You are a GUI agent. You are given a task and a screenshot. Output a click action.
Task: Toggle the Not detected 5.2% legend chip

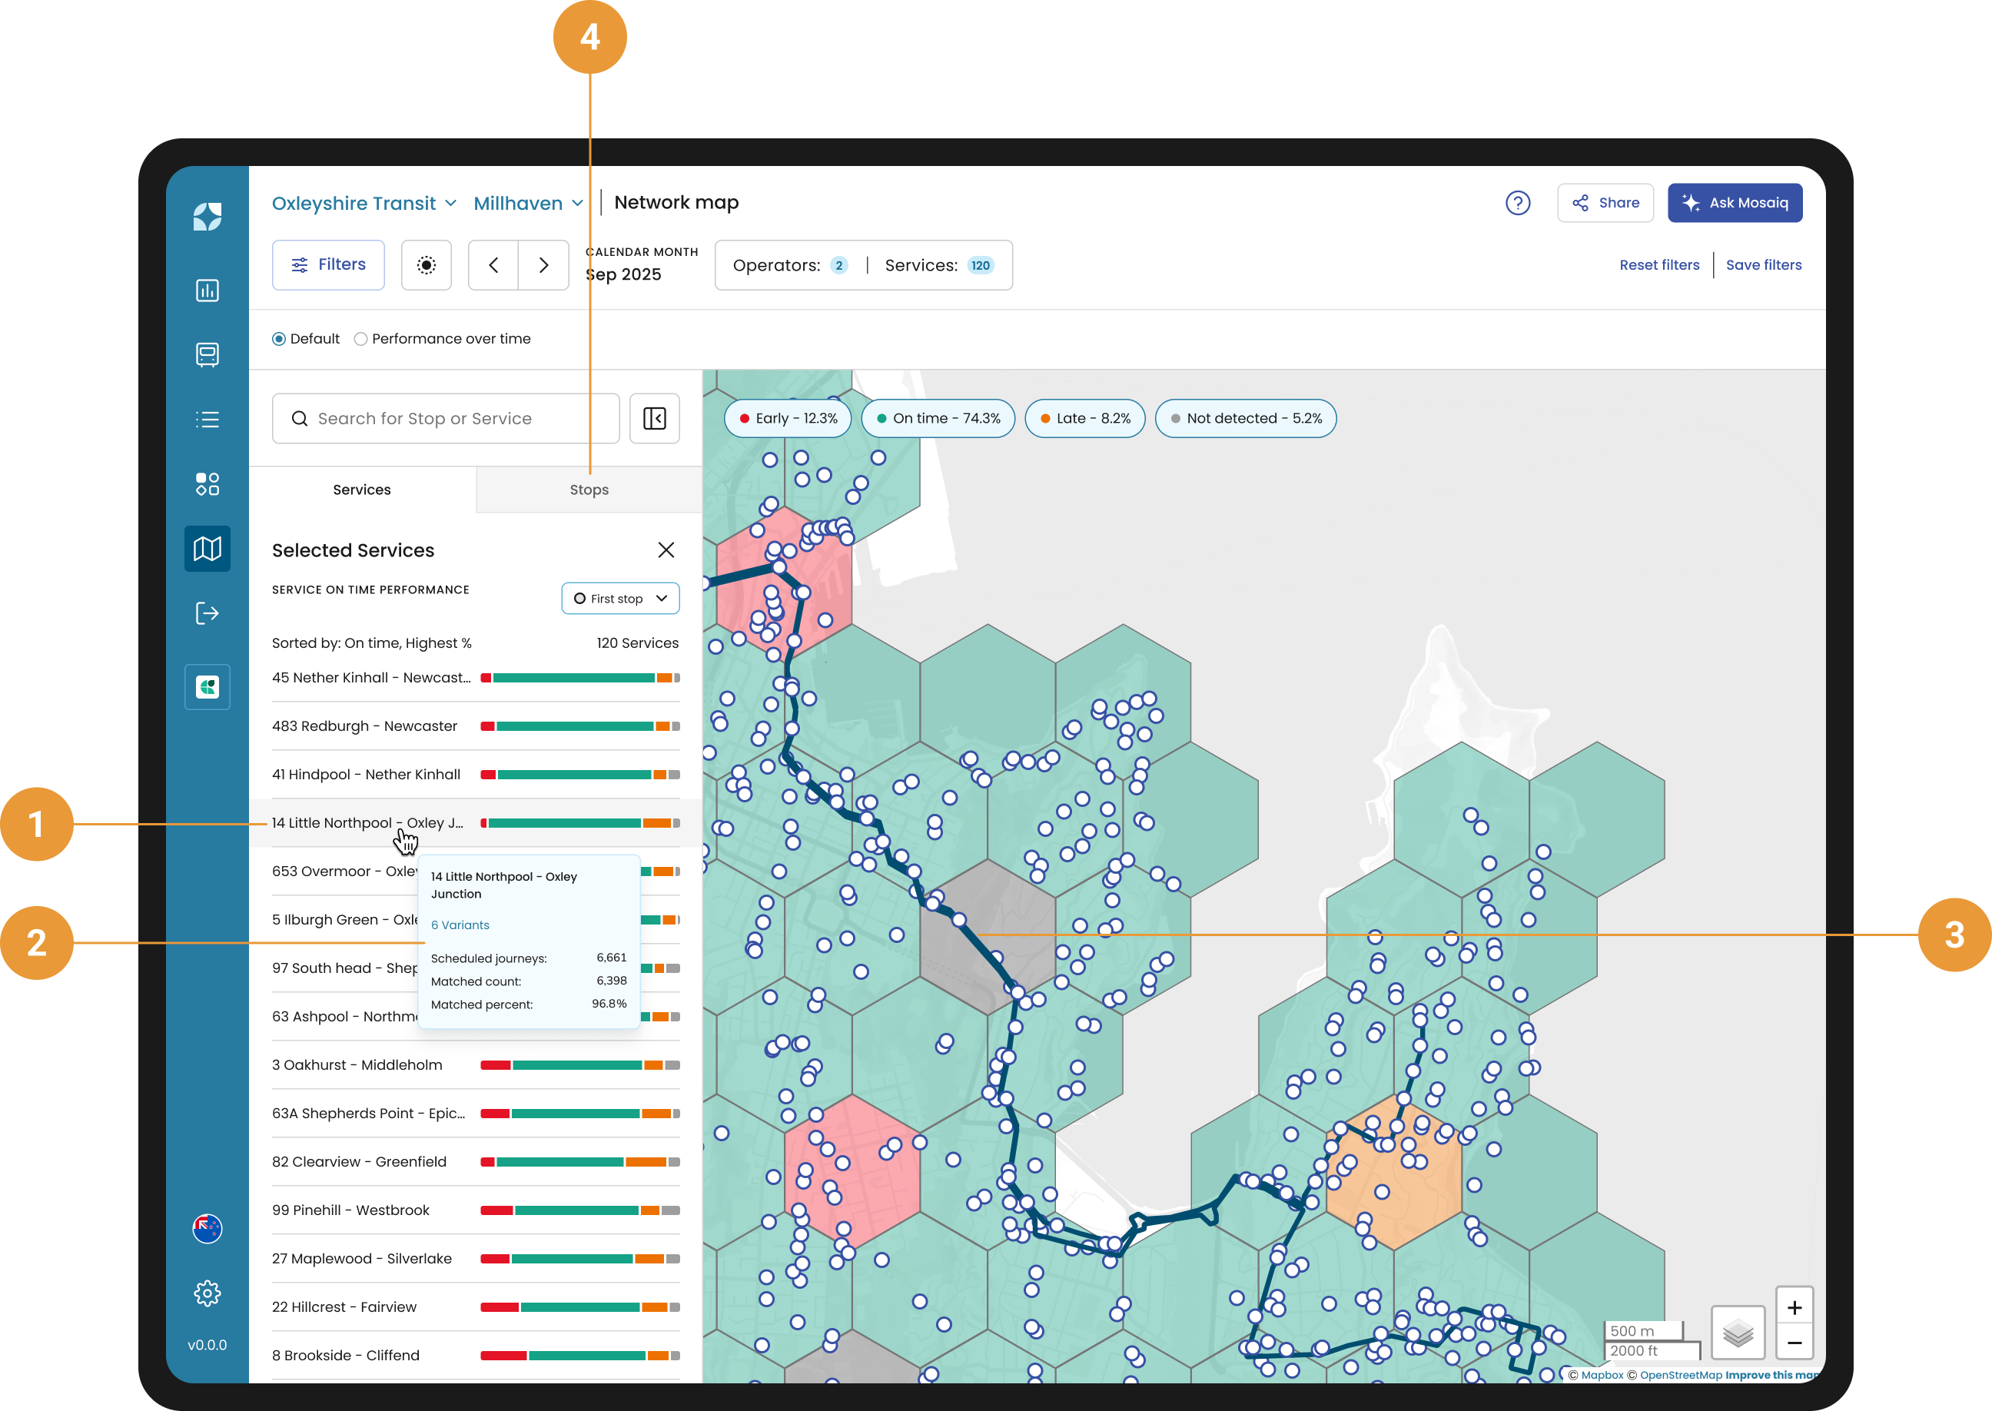point(1246,419)
